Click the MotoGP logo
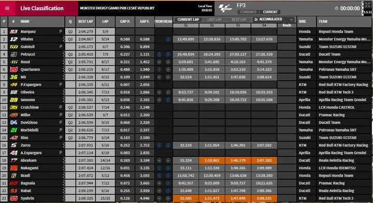Image resolution: width=373 pixels, height=203 pixels. tap(225, 8)
